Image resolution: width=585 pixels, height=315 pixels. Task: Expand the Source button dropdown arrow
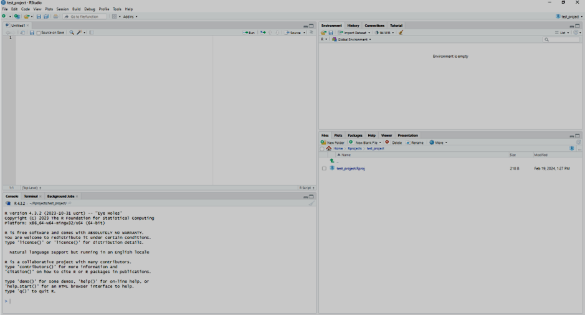(305, 33)
